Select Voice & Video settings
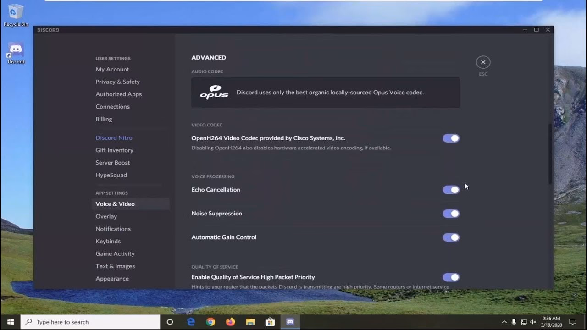587x330 pixels. click(x=131, y=204)
